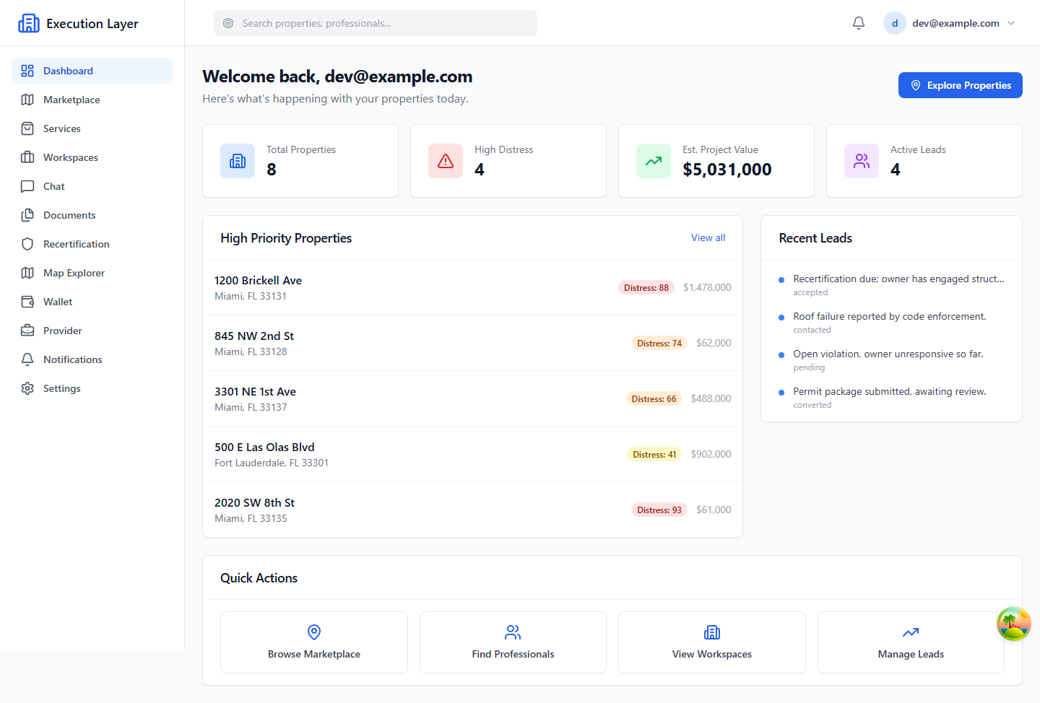Click the Active Leads people icon
Screen dimensions: 1040x703
click(862, 161)
